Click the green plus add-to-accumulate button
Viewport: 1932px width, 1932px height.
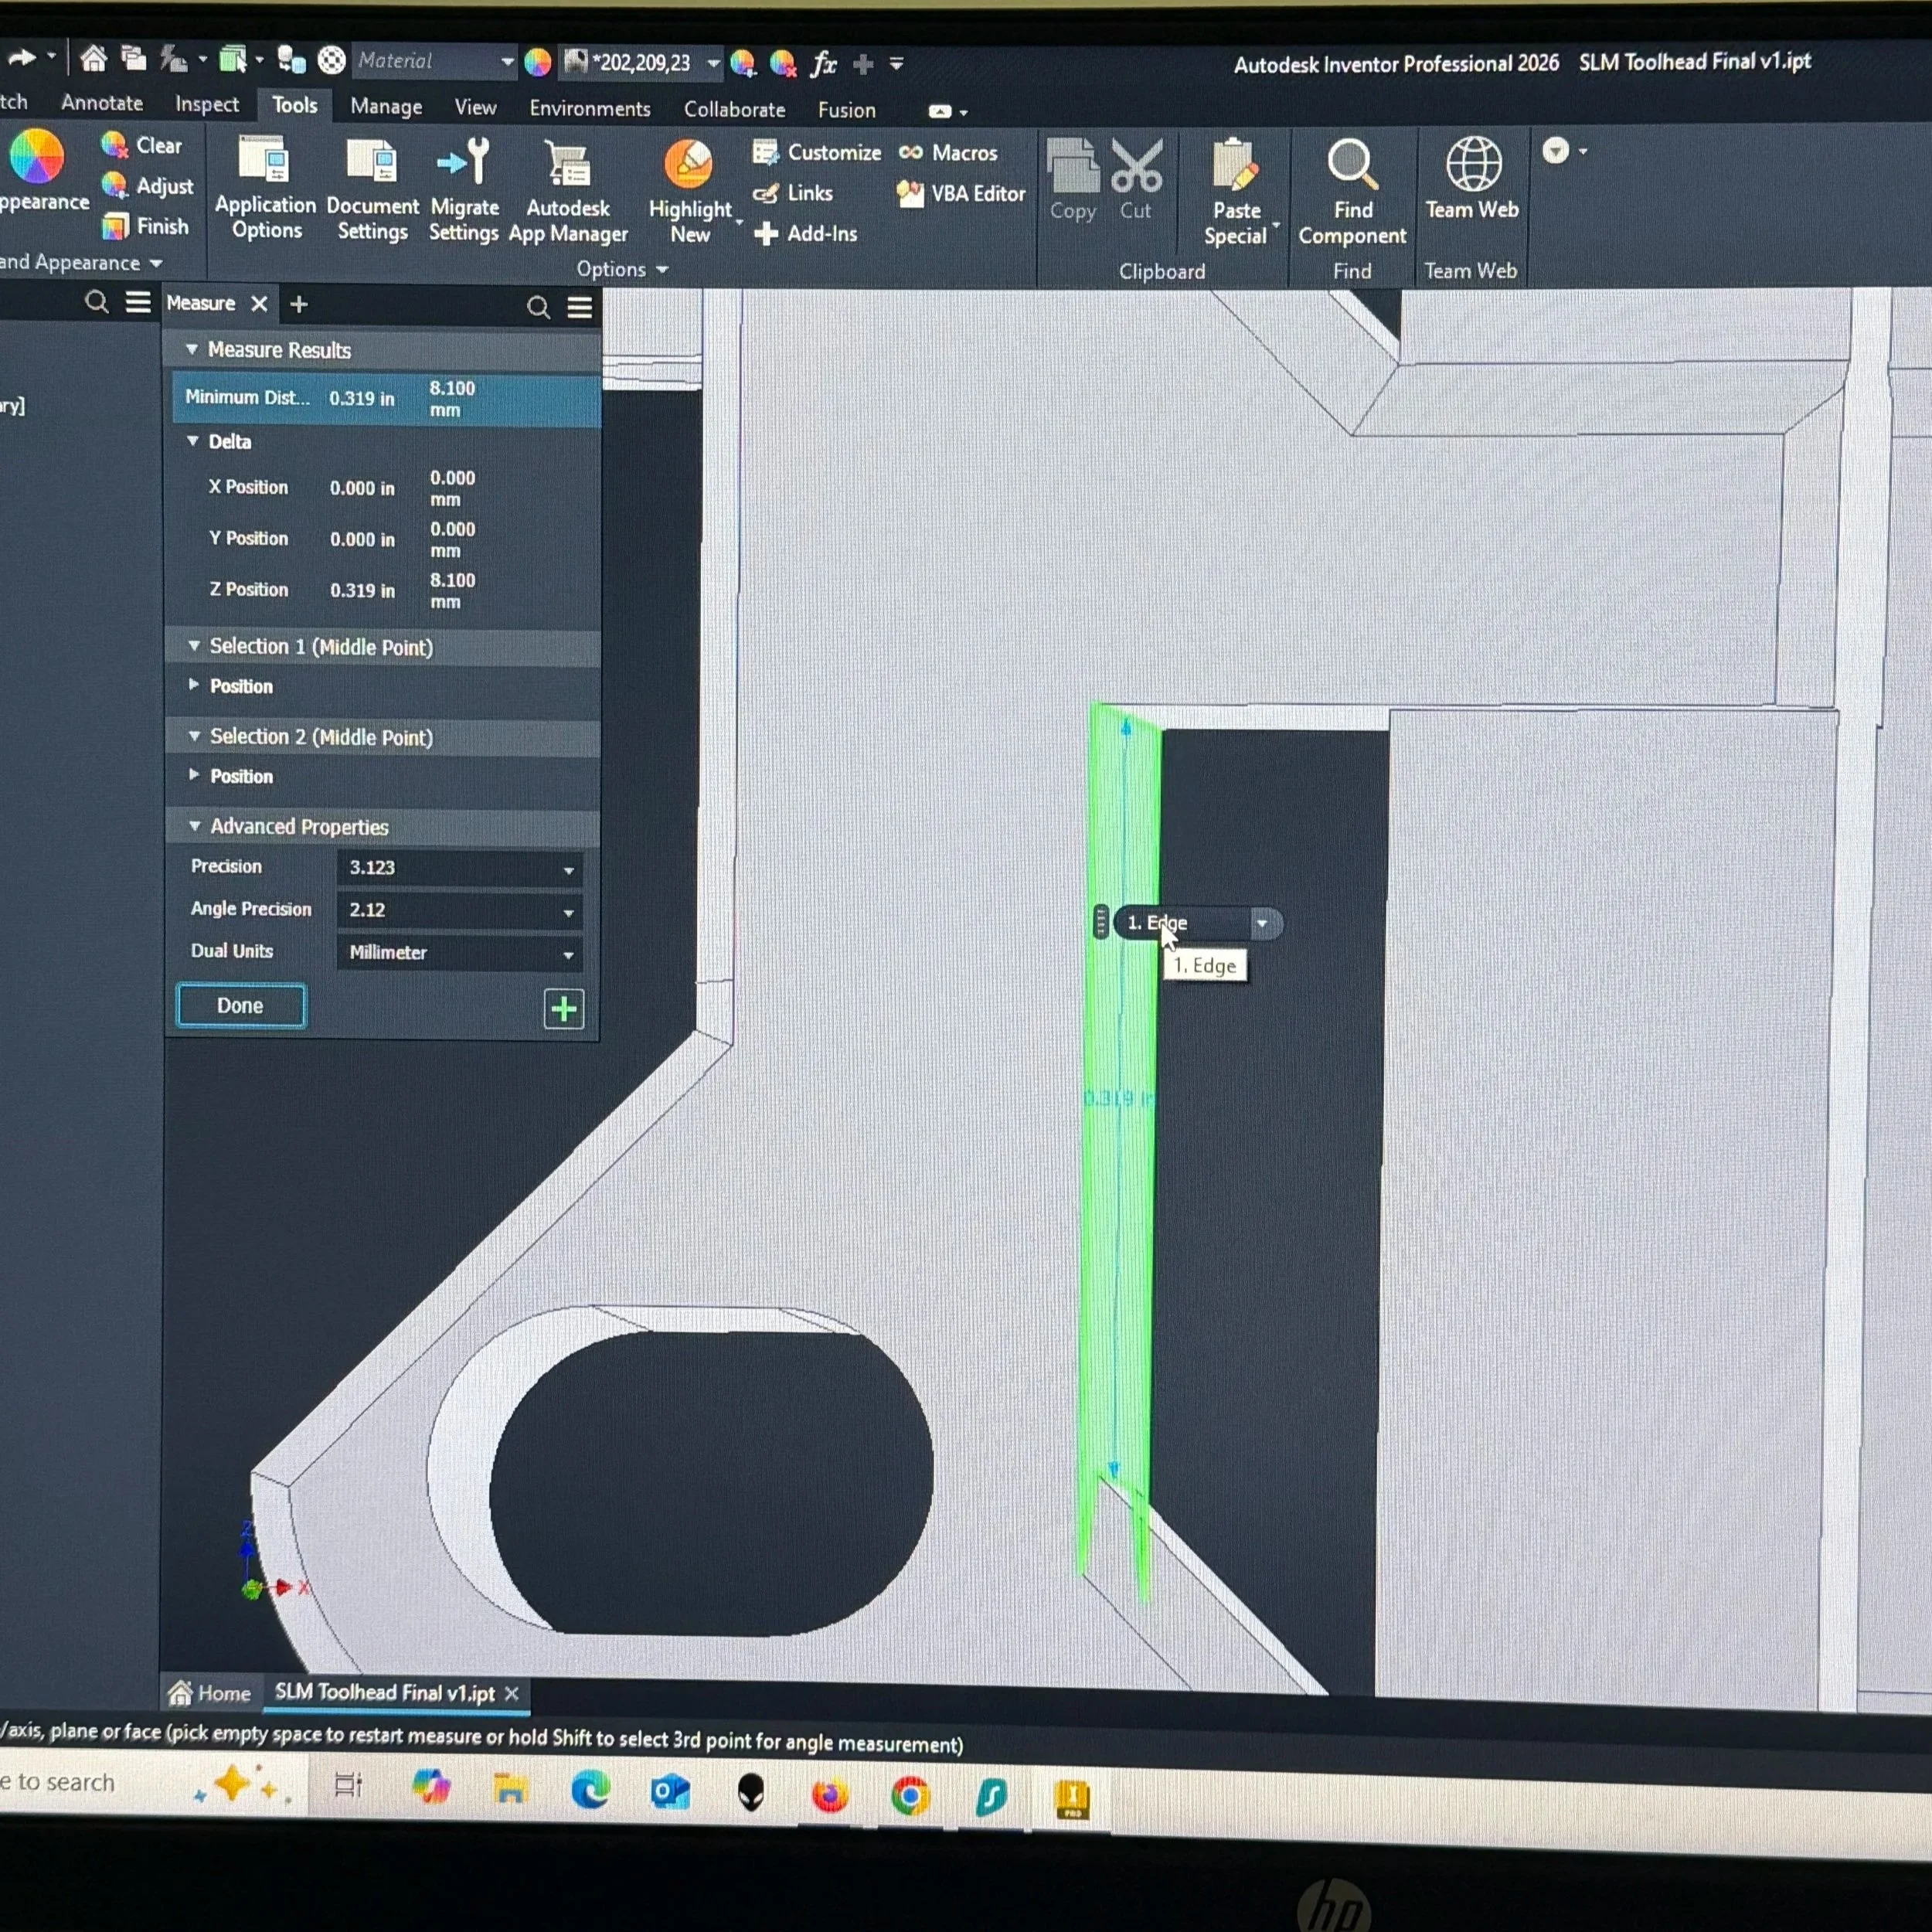(563, 1009)
